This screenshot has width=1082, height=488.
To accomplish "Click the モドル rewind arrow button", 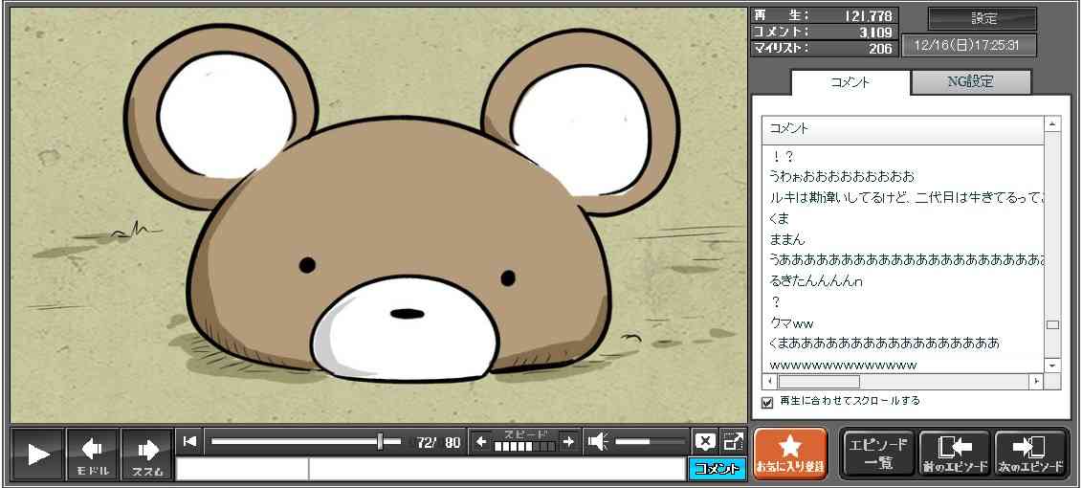I will [93, 454].
